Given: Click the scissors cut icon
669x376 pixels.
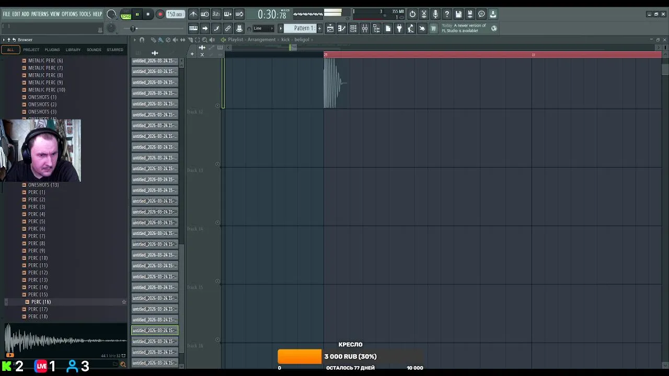Looking at the screenshot, I should [424, 14].
